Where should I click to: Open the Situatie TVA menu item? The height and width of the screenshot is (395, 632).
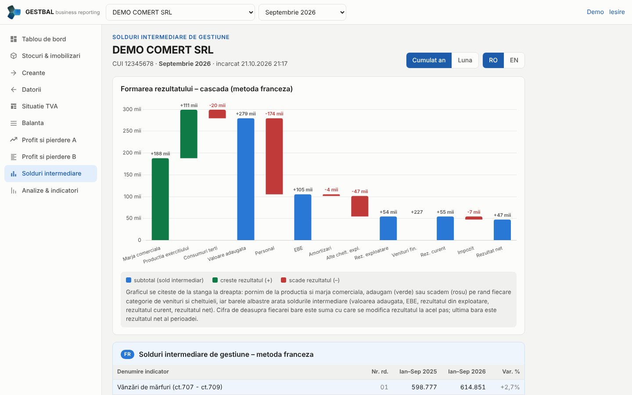pos(51,106)
